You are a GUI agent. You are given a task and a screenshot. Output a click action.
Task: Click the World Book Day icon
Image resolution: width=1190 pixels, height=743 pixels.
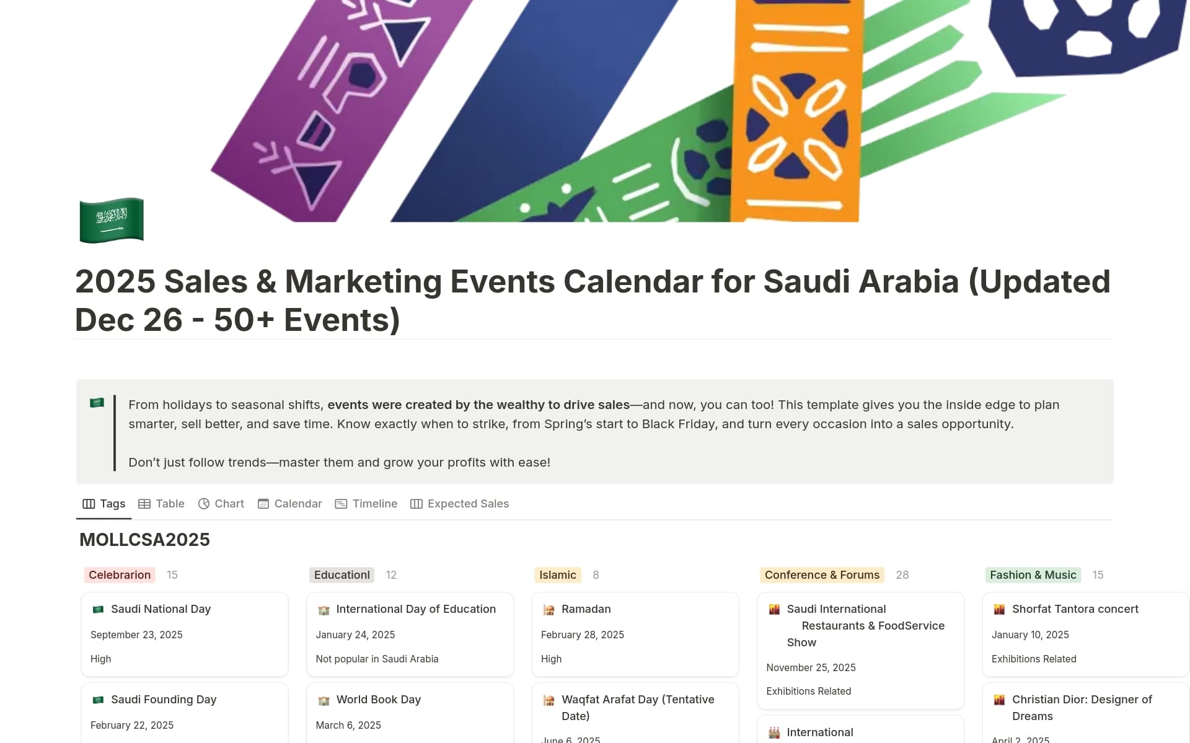pos(324,700)
